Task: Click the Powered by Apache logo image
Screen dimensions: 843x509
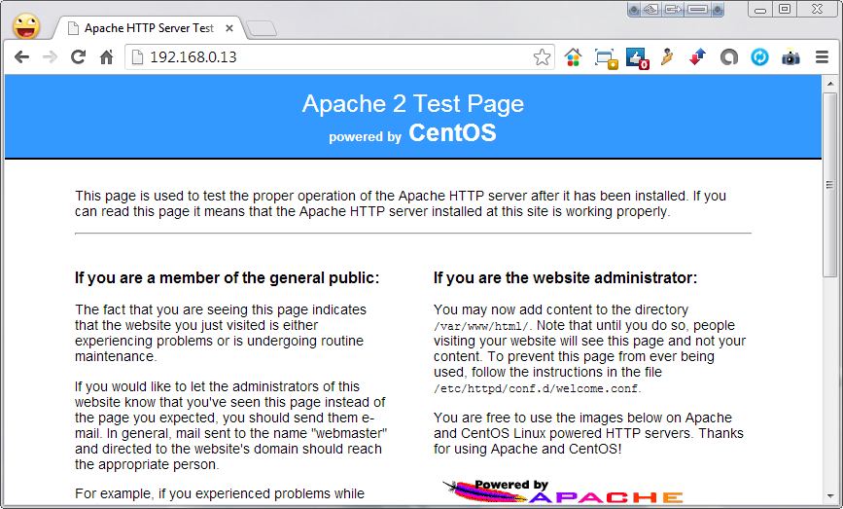Action: point(562,491)
